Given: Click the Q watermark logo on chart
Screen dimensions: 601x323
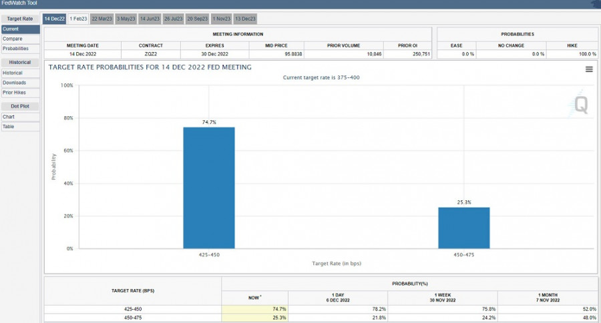Looking at the screenshot, I should coord(581,105).
